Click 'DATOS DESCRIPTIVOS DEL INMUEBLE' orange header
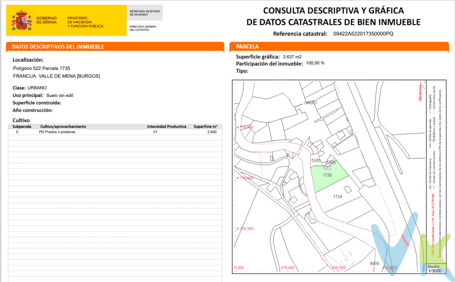The height and width of the screenshot is (282, 455). click(x=115, y=47)
